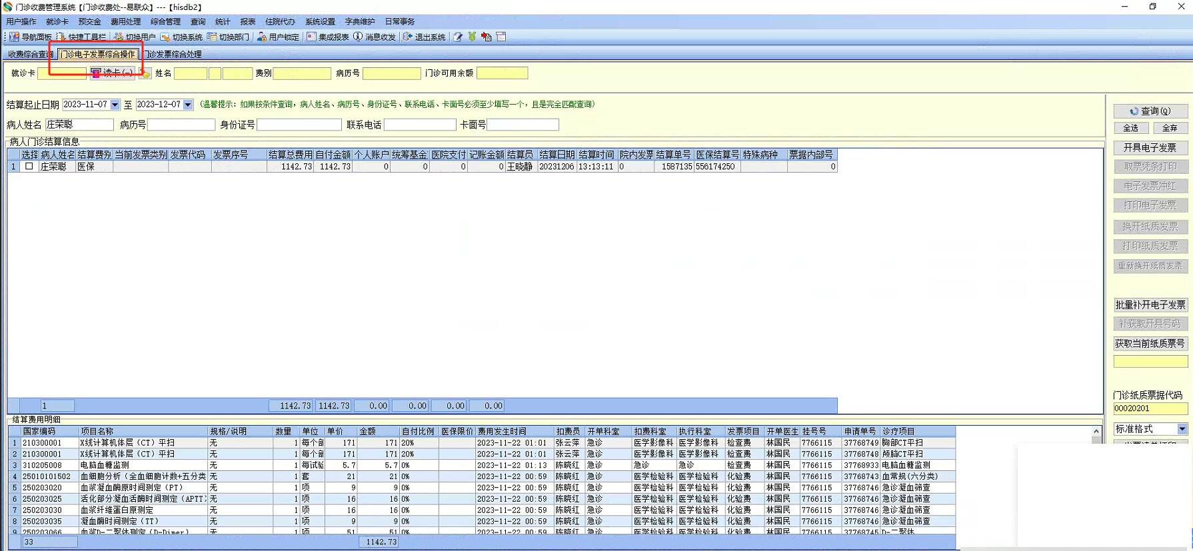Open the start date 2023-11-07 dropdown
Image resolution: width=1193 pixels, height=551 pixels.
[x=115, y=105]
